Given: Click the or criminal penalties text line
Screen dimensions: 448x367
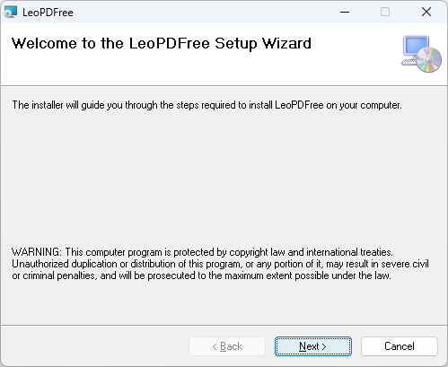Looking at the screenshot, I should [x=201, y=275].
